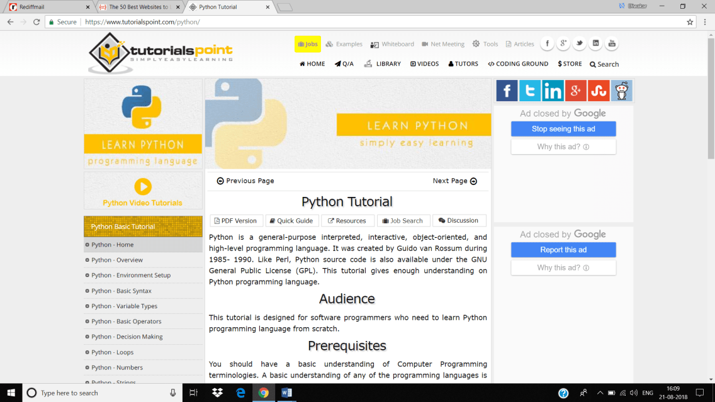Click the Twitter square share icon
The image size is (715, 402).
[529, 91]
